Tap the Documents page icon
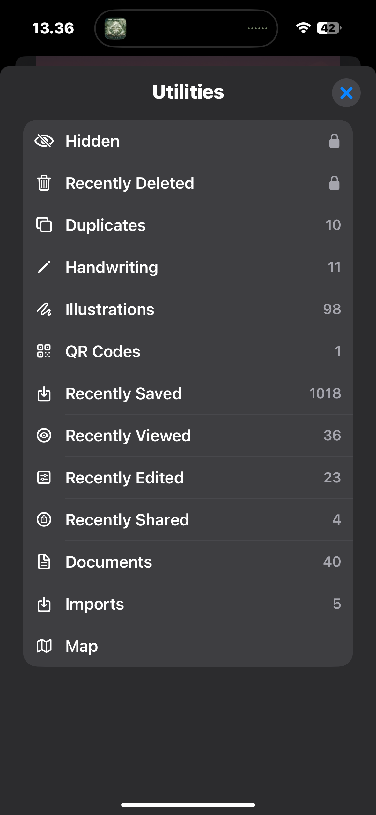Screen dimensions: 376x815 [44, 562]
